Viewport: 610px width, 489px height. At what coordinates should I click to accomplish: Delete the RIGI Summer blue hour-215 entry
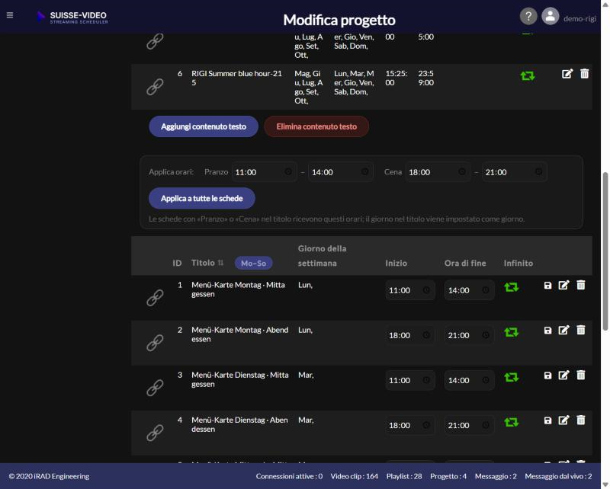[584, 73]
